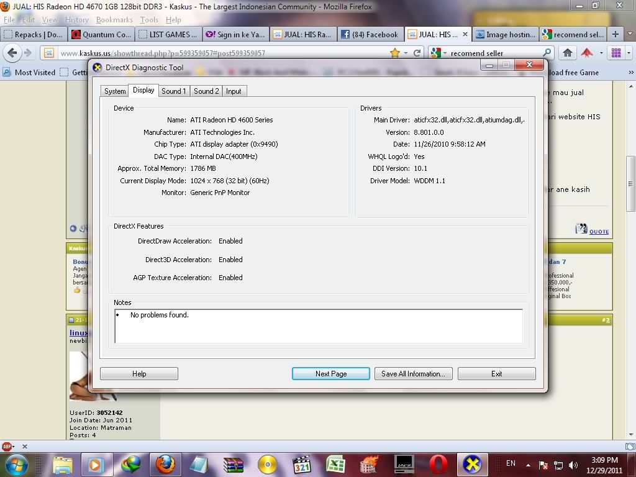636x477 pixels.
Task: Switch to LIST GAMES browser tab
Action: [x=168, y=35]
